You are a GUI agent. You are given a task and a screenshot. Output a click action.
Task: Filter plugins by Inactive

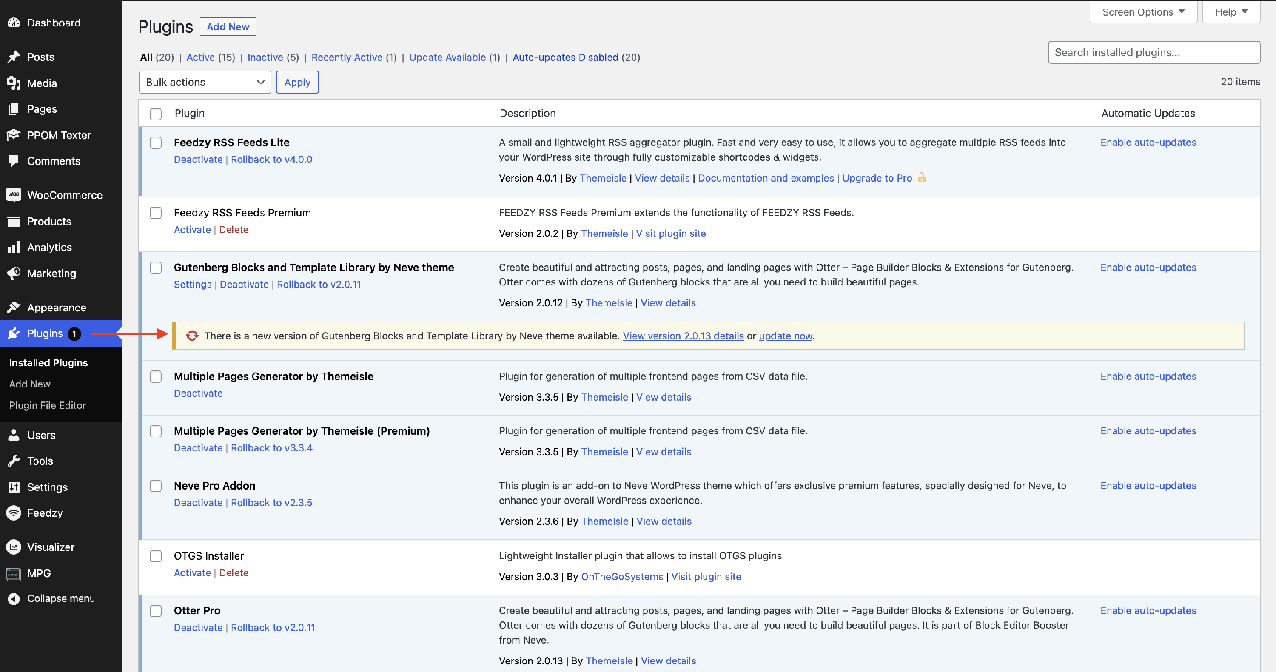tap(265, 57)
